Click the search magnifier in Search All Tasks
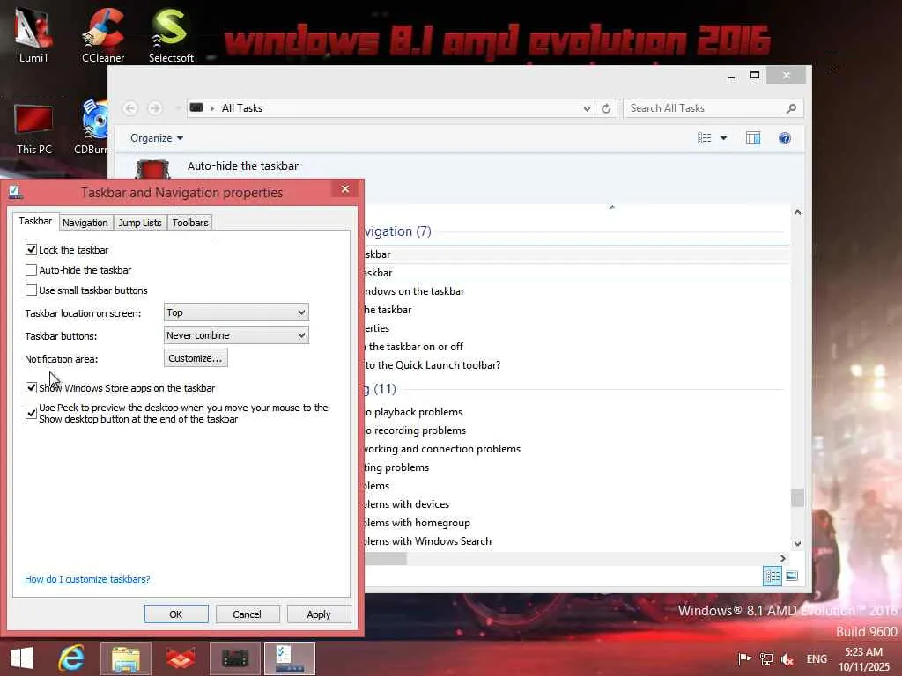902x676 pixels. click(x=792, y=108)
